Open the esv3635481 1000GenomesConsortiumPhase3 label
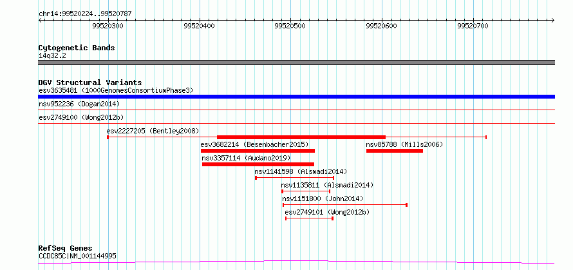This screenshot has height=270, width=573. (116, 90)
